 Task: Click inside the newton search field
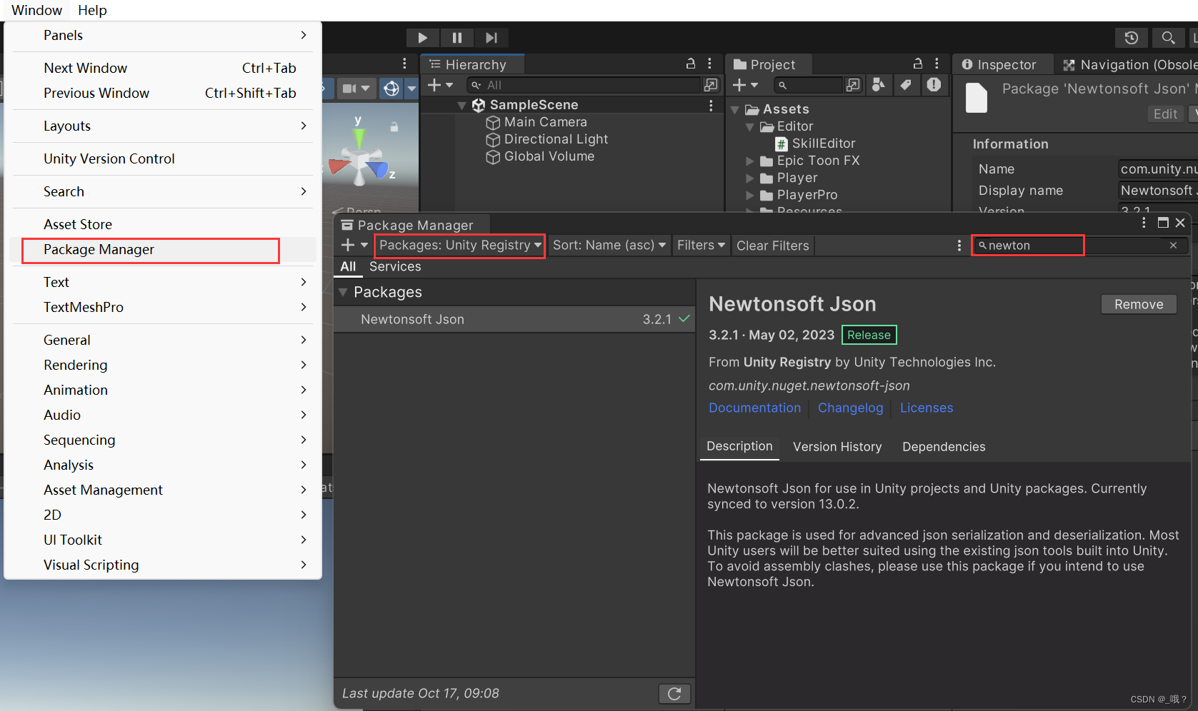coord(1029,245)
